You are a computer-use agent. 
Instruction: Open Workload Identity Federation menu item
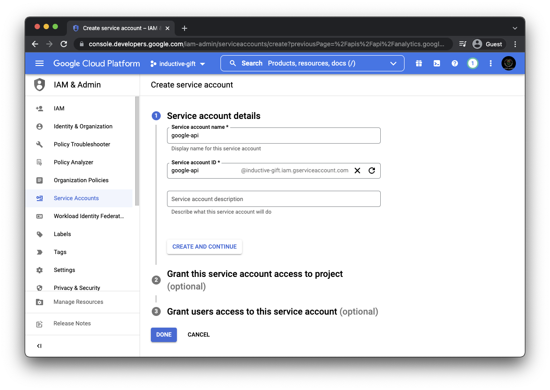point(79,216)
